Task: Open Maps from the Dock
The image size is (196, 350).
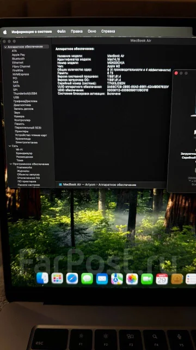Action: coord(117,279)
